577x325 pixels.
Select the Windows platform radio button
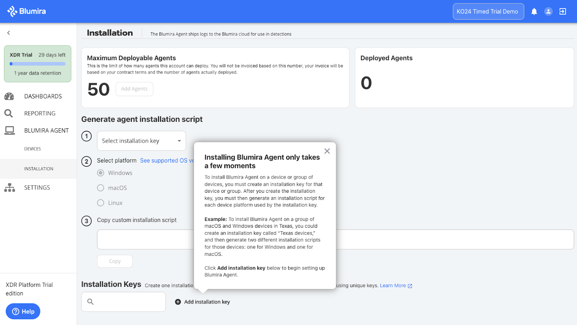click(x=101, y=173)
